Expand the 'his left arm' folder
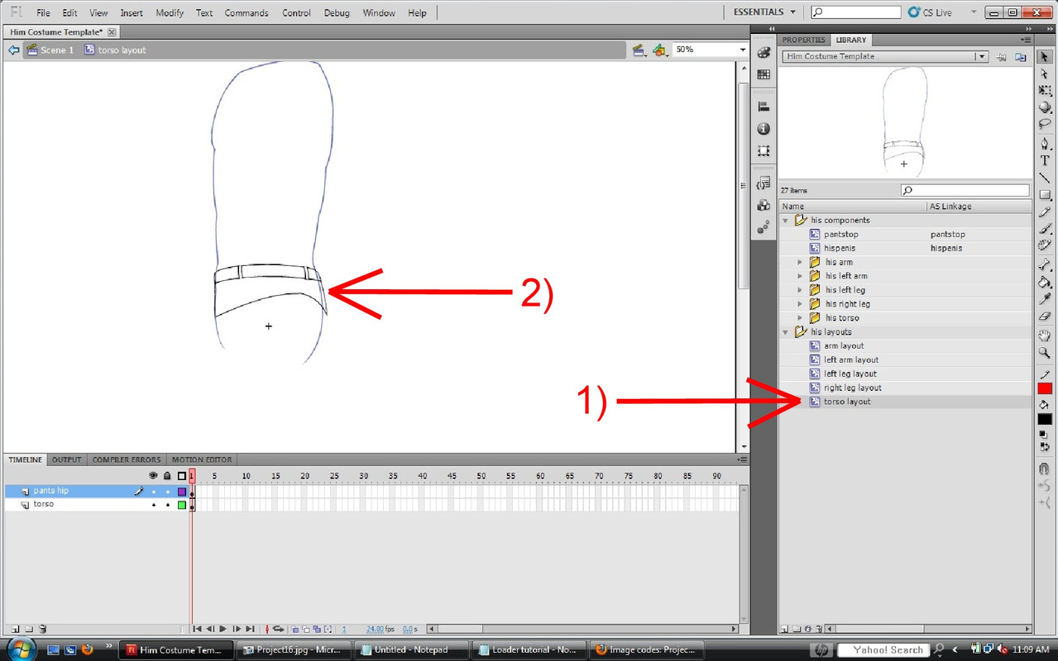The height and width of the screenshot is (661, 1058). pyautogui.click(x=800, y=277)
